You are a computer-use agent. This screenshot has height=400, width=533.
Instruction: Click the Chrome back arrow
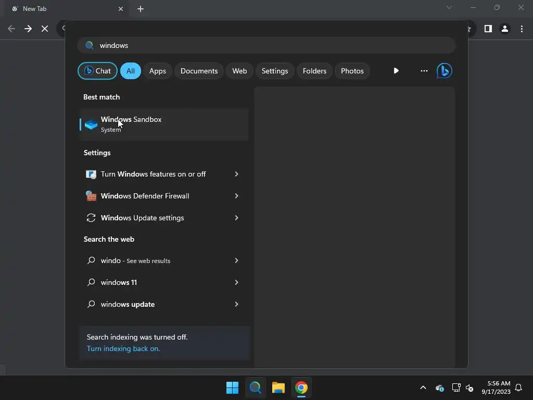coord(11,29)
